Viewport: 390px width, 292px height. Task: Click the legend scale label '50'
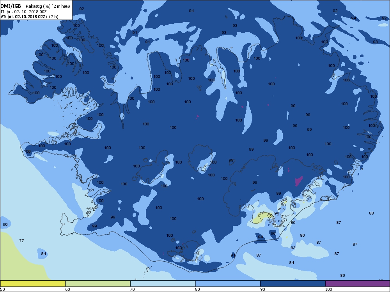pos(2,289)
